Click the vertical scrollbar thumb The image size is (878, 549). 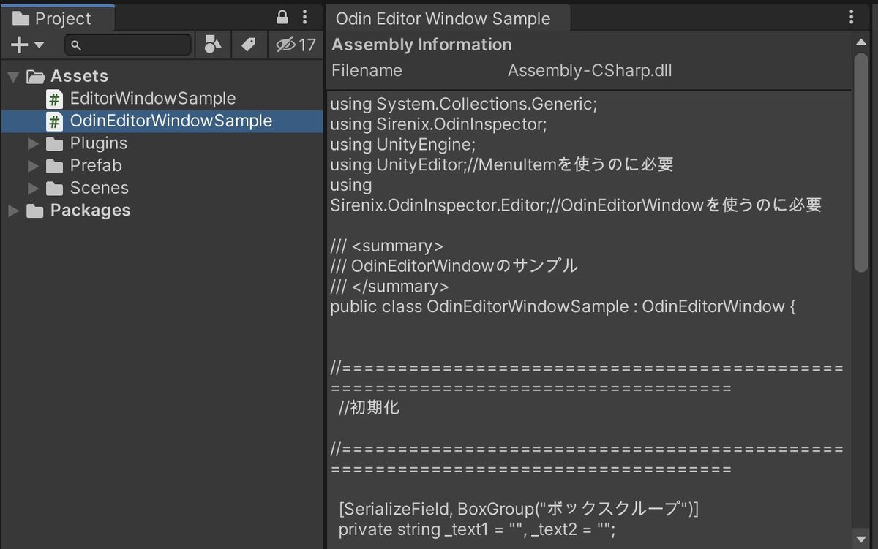click(x=861, y=162)
